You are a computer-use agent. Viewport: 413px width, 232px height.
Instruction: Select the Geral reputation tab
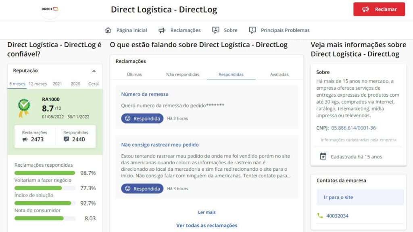coord(93,84)
